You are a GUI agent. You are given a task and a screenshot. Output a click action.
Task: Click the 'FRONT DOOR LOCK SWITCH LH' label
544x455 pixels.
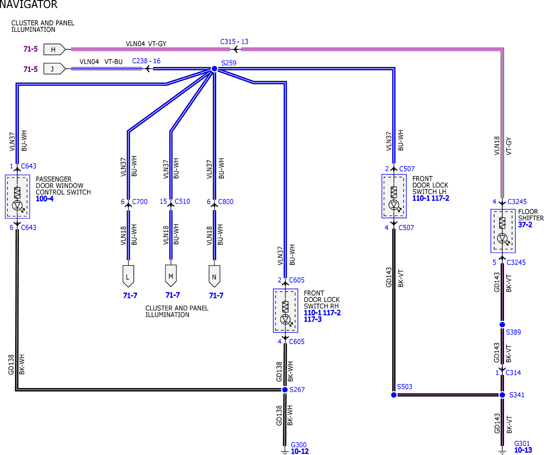pyautogui.click(x=430, y=185)
